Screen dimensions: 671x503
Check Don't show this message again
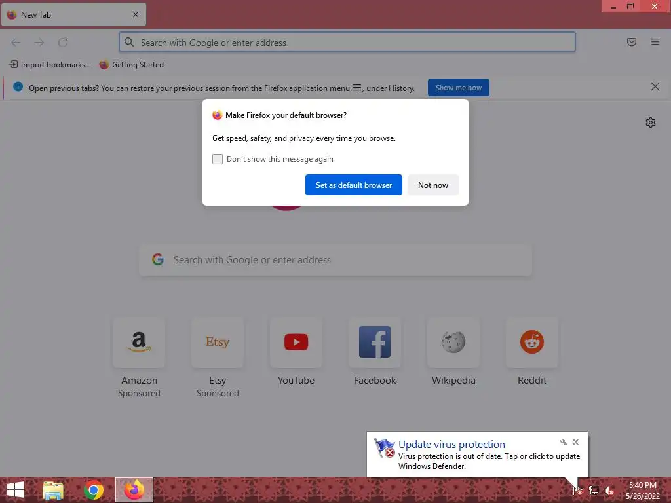(218, 159)
